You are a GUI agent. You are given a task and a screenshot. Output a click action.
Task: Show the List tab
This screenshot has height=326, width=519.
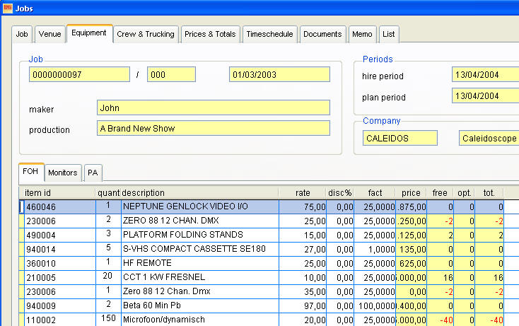pos(389,34)
